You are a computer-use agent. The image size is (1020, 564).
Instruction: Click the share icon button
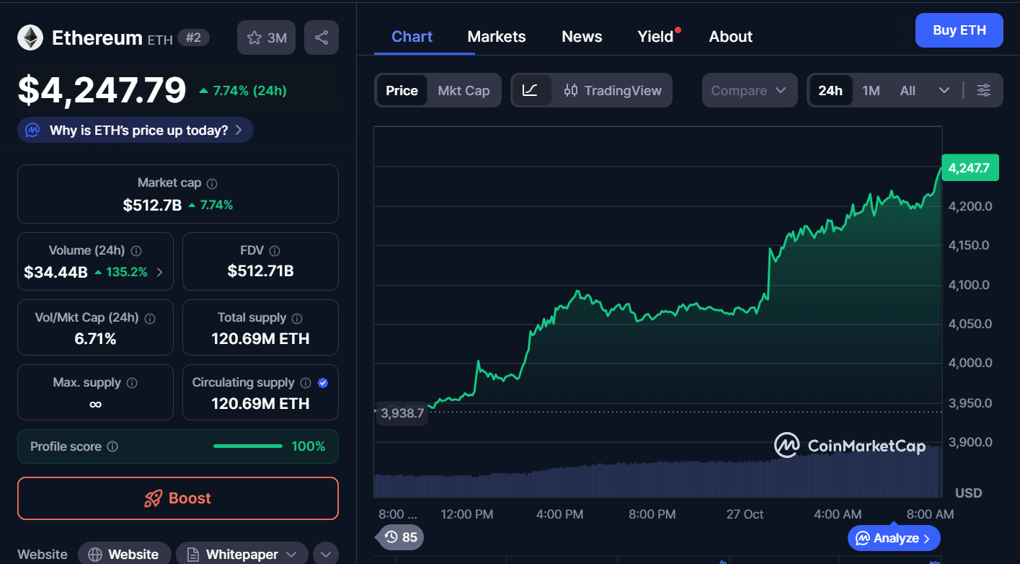[321, 38]
